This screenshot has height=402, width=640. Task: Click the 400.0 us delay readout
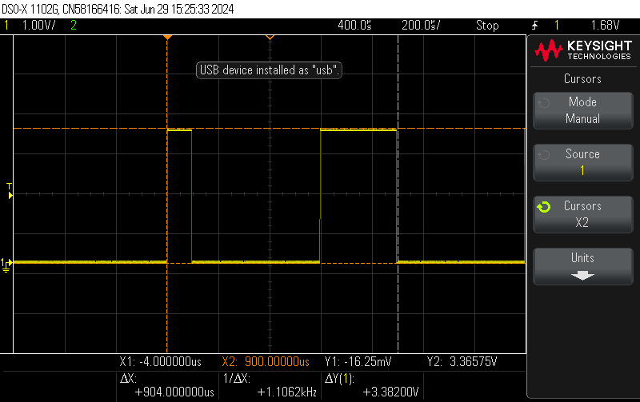354,26
